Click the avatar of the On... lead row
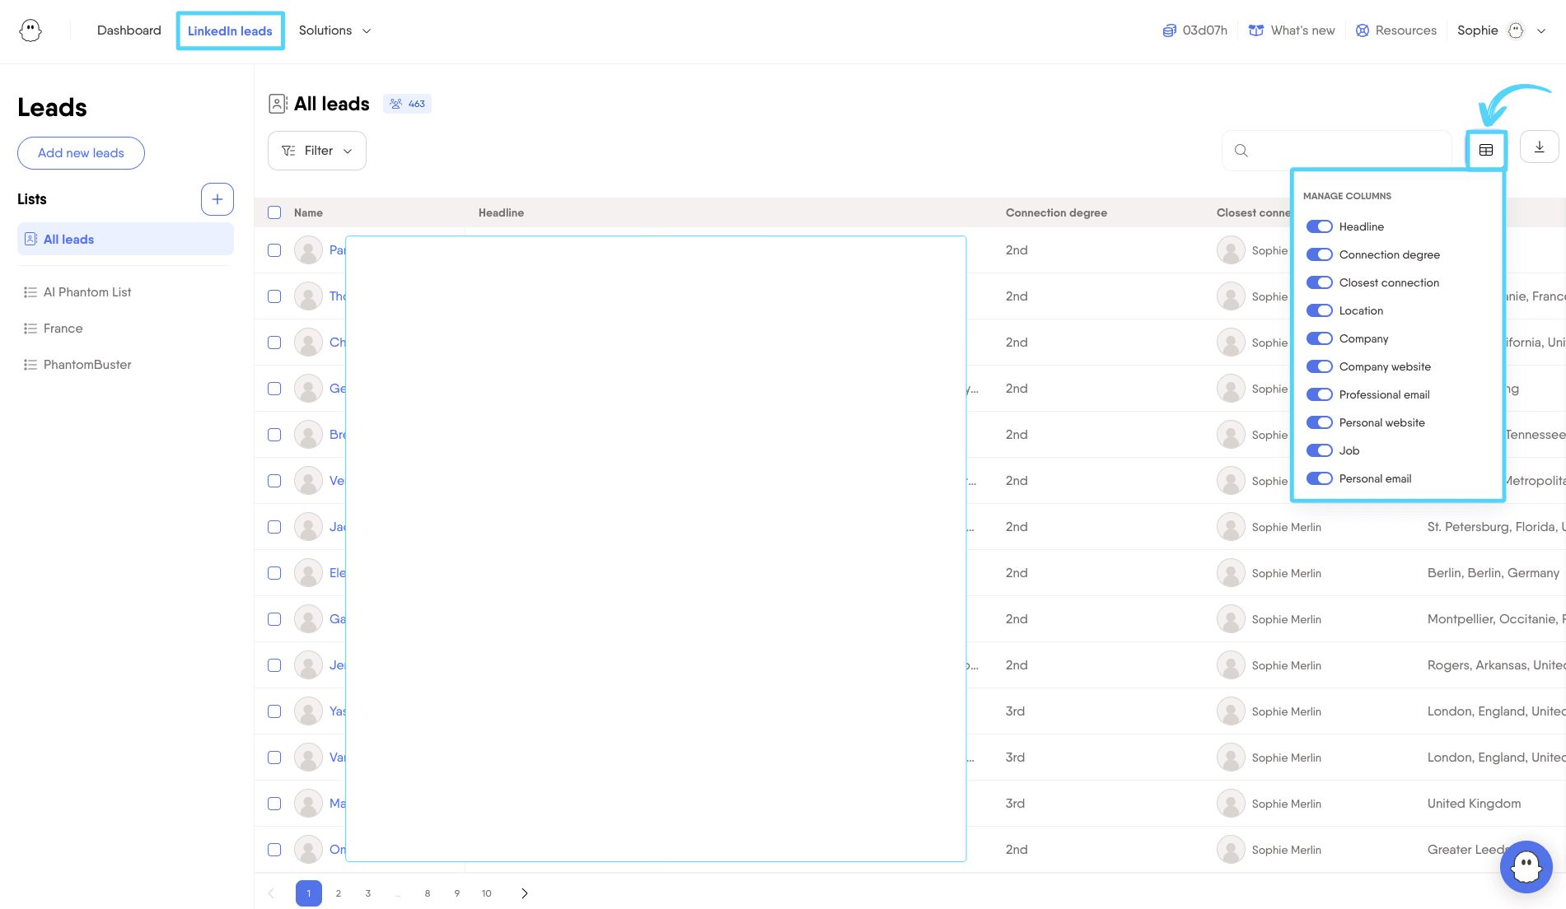The height and width of the screenshot is (909, 1566). click(308, 850)
